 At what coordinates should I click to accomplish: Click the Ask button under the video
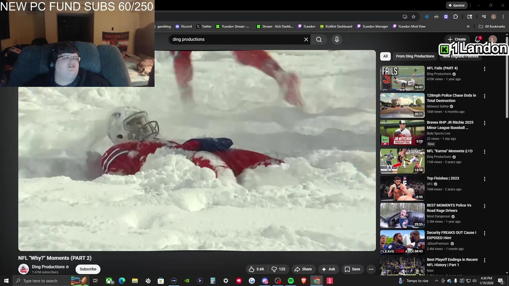328,269
